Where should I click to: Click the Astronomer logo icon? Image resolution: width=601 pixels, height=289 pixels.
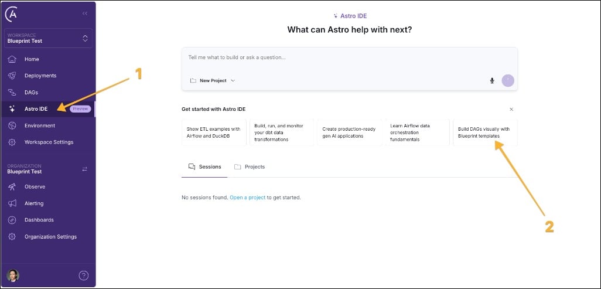(x=11, y=15)
